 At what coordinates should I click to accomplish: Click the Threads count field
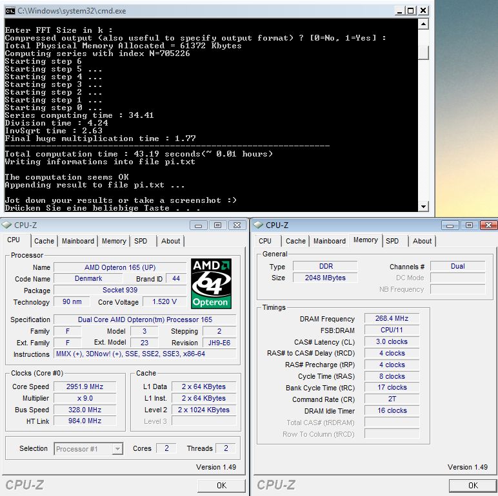[226, 448]
